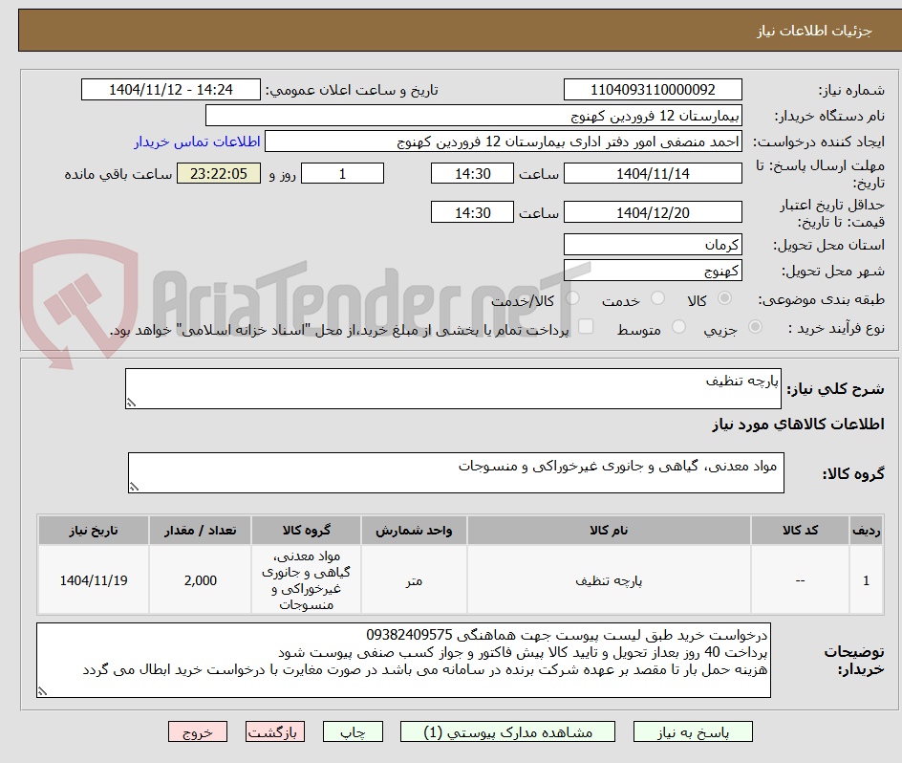Click the quantity cell '2,000'
Viewport: 902px width, 763px height.
click(x=201, y=580)
